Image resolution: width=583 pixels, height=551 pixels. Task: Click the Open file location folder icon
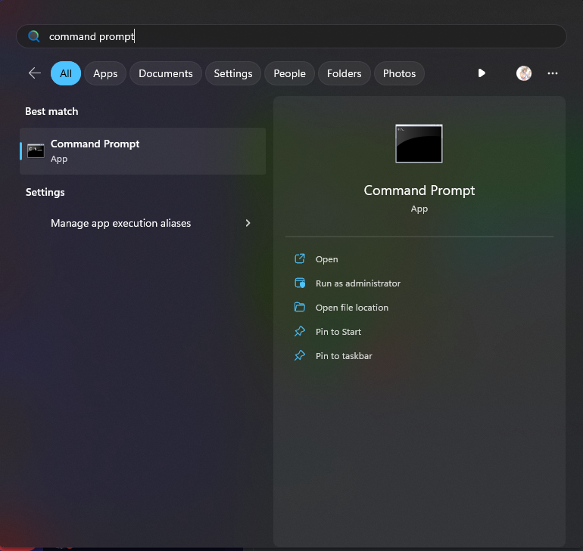click(300, 308)
